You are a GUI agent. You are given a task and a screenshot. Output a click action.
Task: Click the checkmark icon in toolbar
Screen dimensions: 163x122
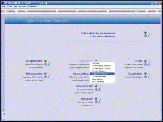pos(147,11)
